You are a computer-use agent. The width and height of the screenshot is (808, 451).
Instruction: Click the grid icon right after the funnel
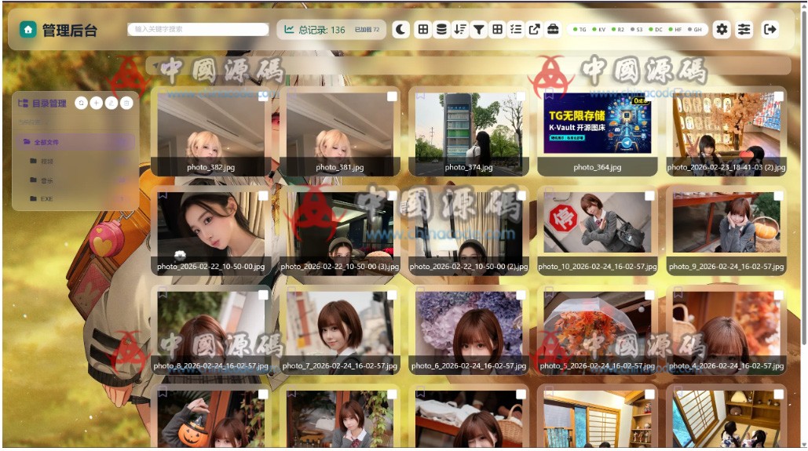(x=497, y=29)
